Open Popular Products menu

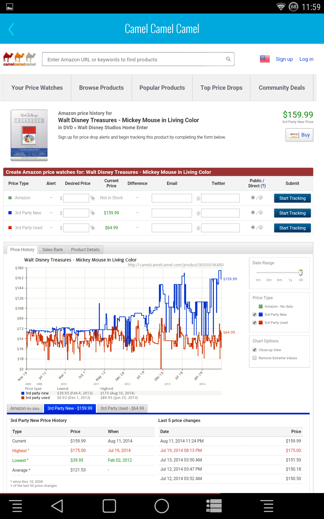[x=162, y=88]
